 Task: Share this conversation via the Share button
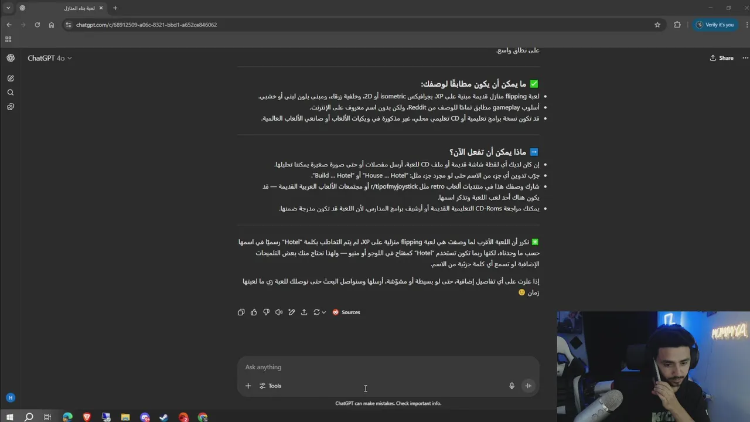point(721,58)
